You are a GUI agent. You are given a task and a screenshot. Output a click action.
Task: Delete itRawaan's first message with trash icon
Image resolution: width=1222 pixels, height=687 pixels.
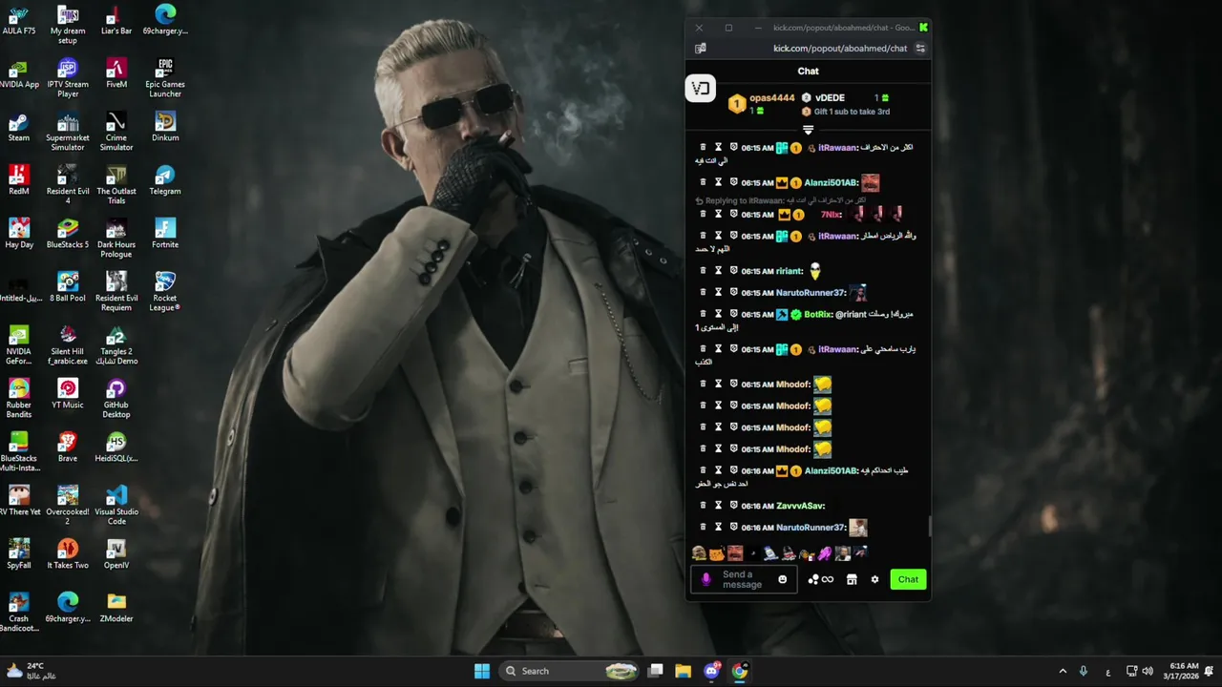(x=703, y=147)
